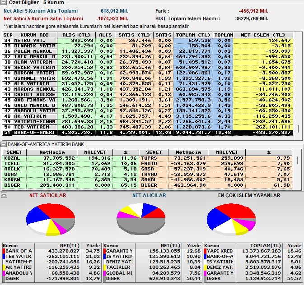Select IS YATIRIM row in net buyers legend

click(152, 257)
